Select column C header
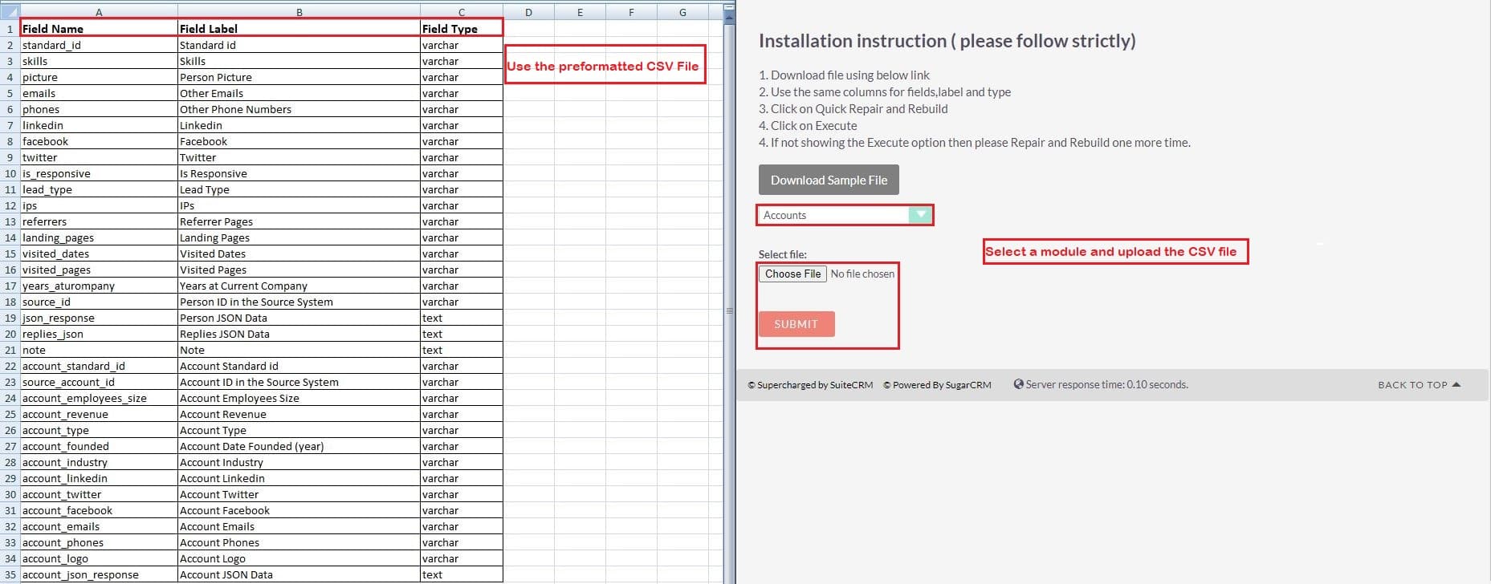This screenshot has width=1491, height=584. (462, 12)
